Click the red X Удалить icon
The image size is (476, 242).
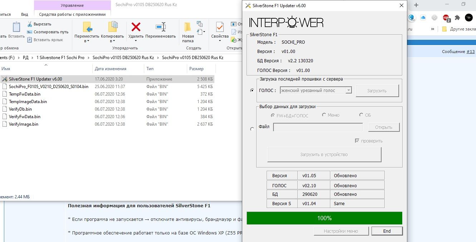[136, 27]
